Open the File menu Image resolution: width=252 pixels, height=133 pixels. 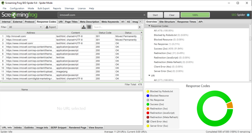tap(4, 8)
